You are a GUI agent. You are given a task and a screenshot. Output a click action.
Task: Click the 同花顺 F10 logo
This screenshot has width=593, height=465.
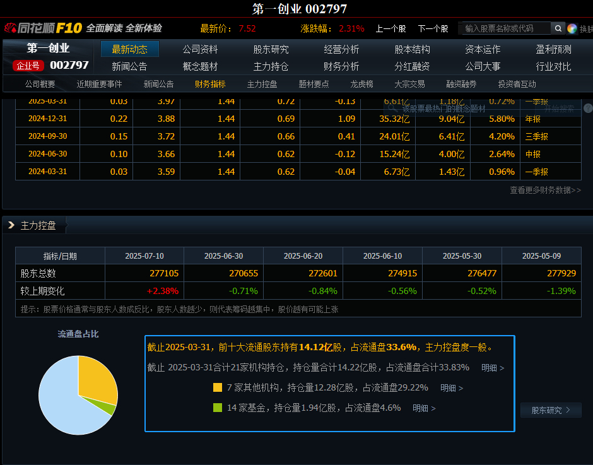pos(42,28)
